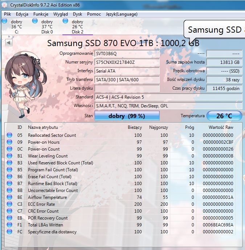
Task: Select the Disk 0 tab at 37 °C
Action: pyautogui.click(x=47, y=26)
